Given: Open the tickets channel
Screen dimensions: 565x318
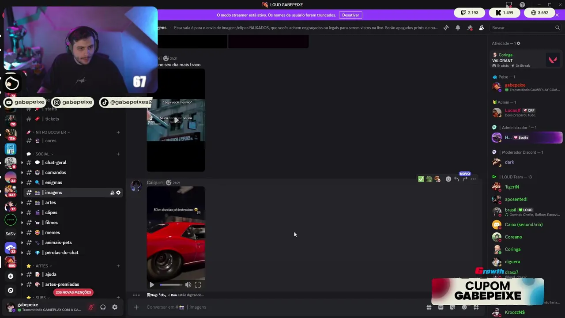Looking at the screenshot, I should 73,119.
